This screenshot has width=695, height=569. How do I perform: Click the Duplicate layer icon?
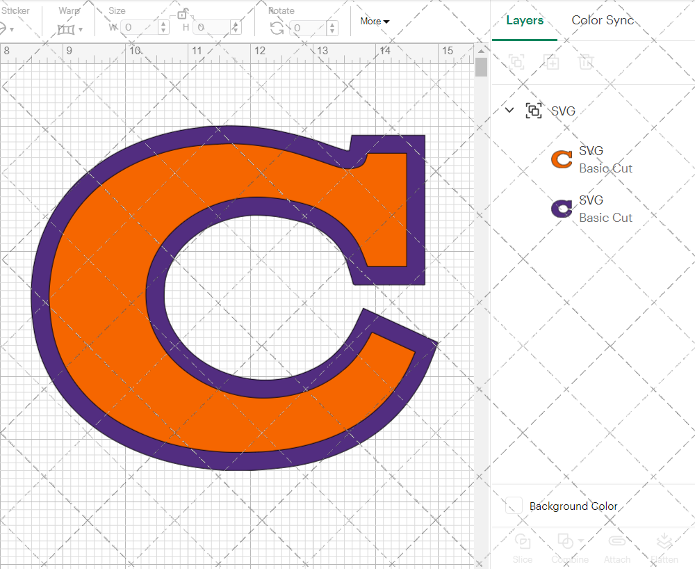click(x=552, y=63)
